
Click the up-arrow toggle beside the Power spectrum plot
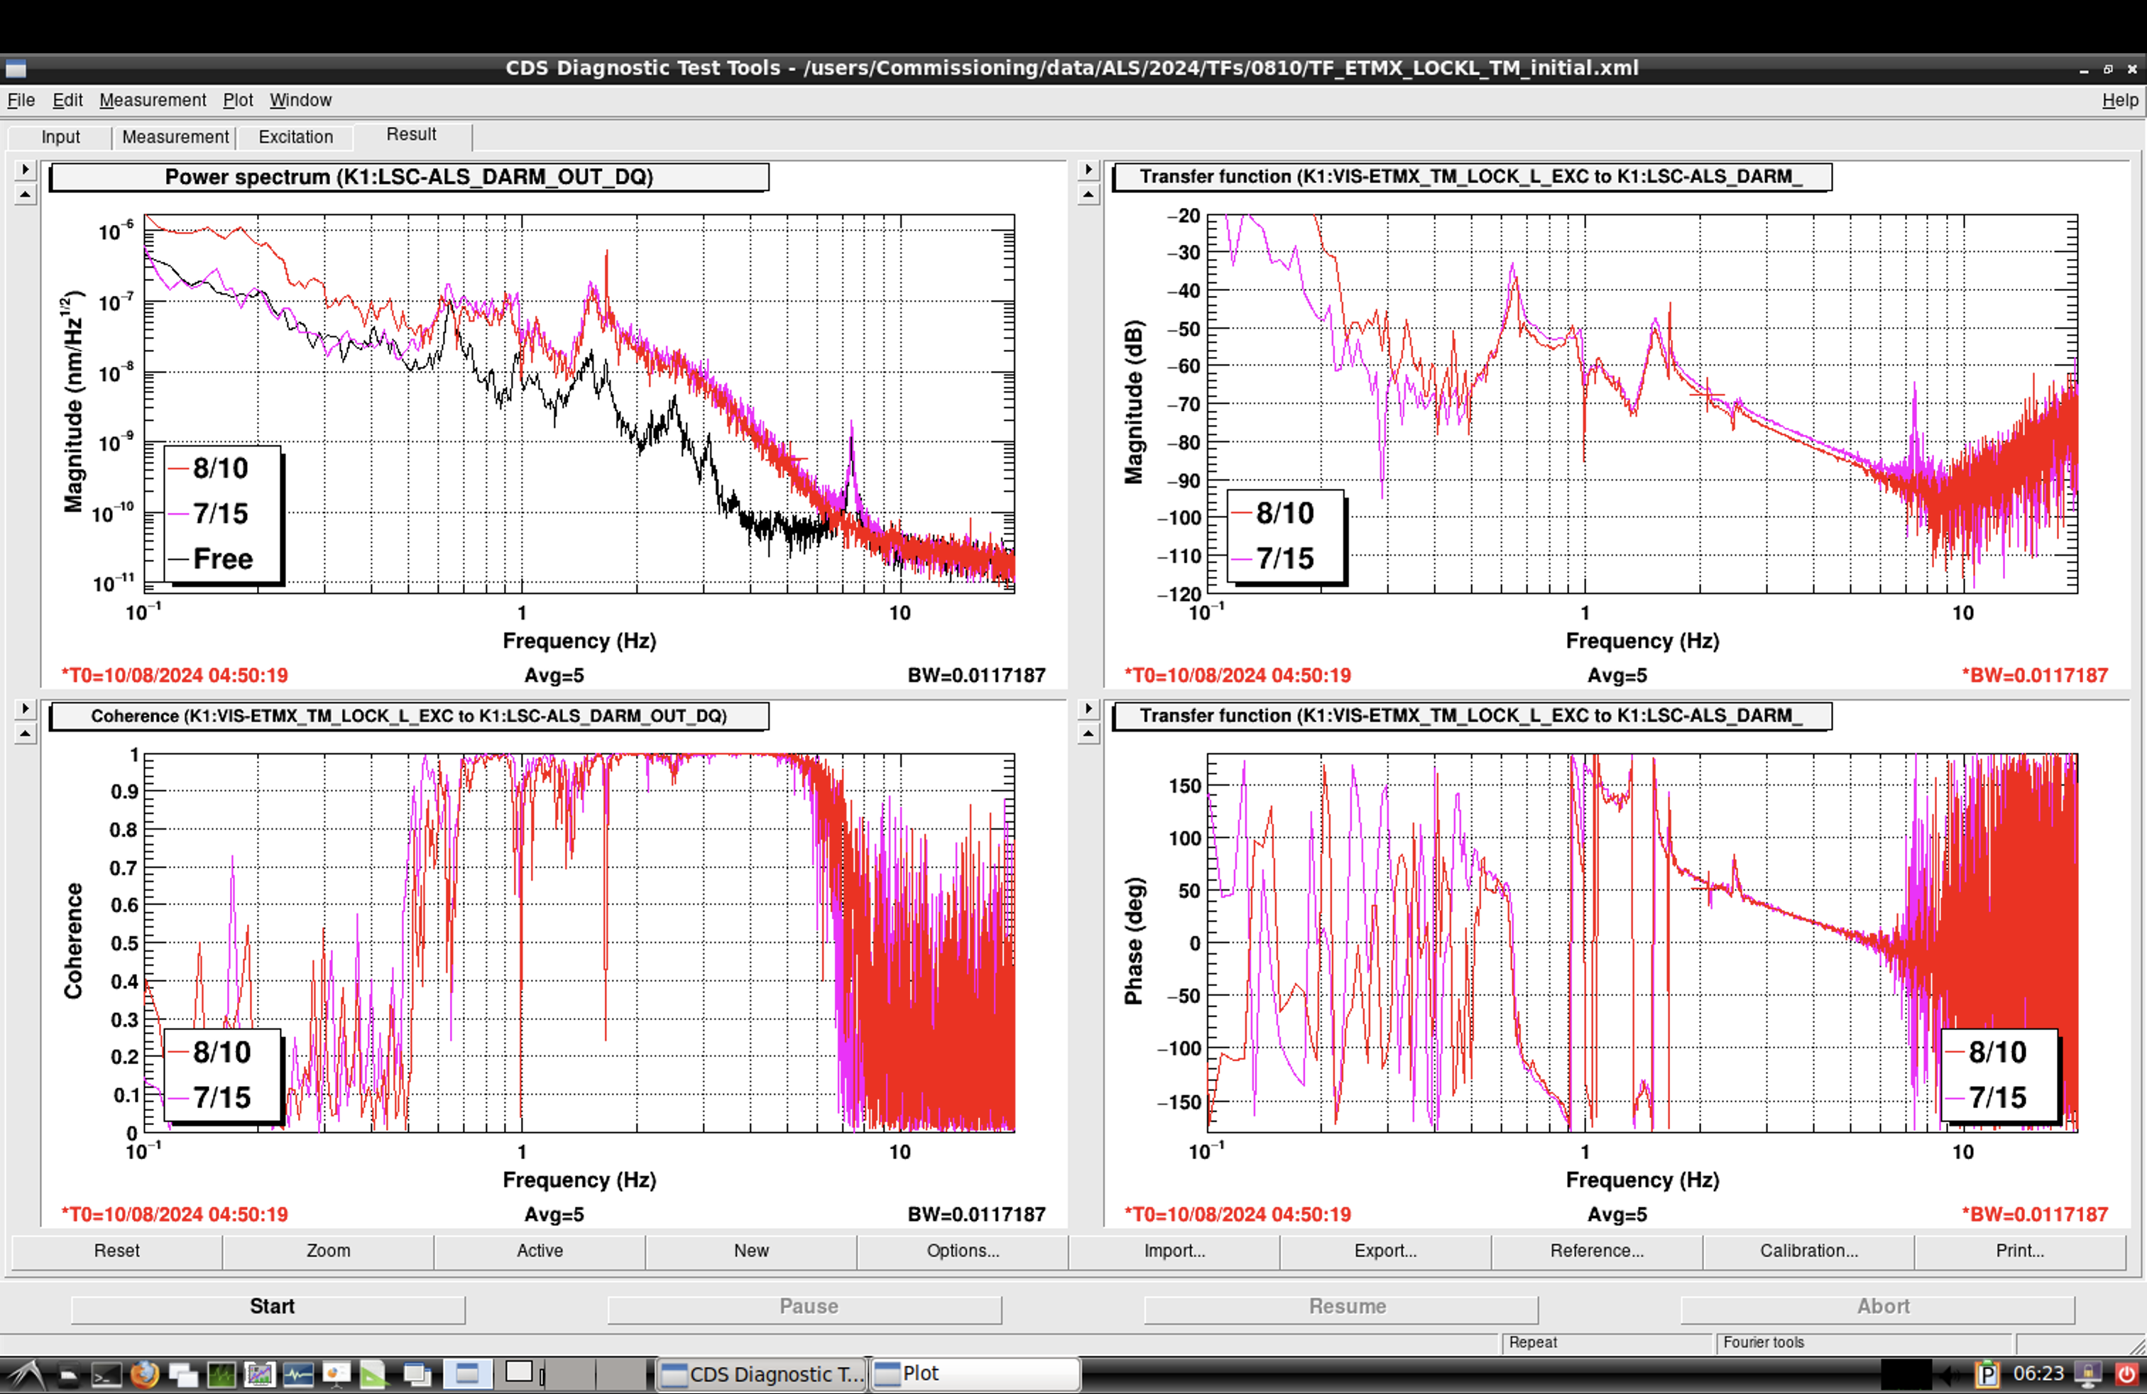(x=26, y=194)
